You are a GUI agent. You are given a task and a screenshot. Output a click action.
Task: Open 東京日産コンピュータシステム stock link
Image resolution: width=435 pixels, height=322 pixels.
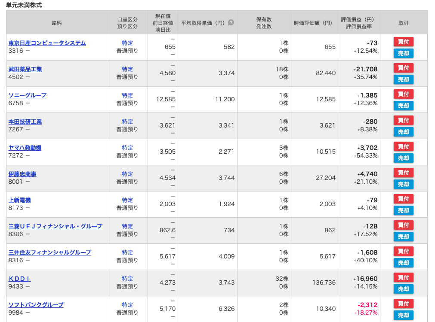coord(47,43)
